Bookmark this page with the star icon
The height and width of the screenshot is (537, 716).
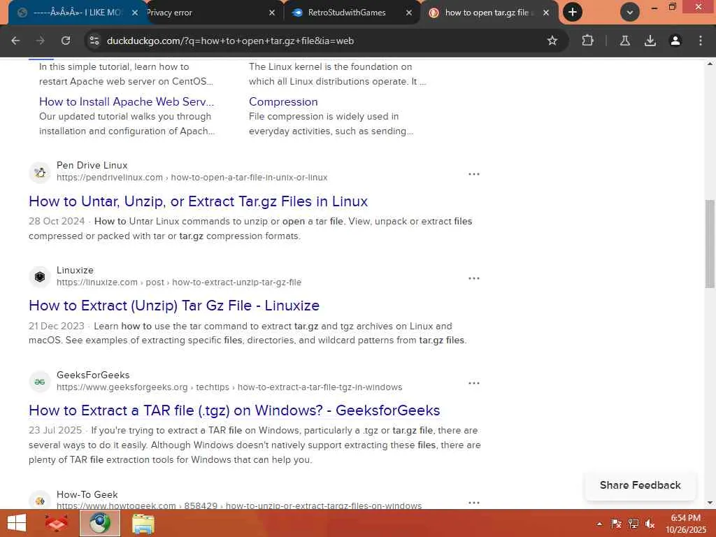pyautogui.click(x=552, y=41)
